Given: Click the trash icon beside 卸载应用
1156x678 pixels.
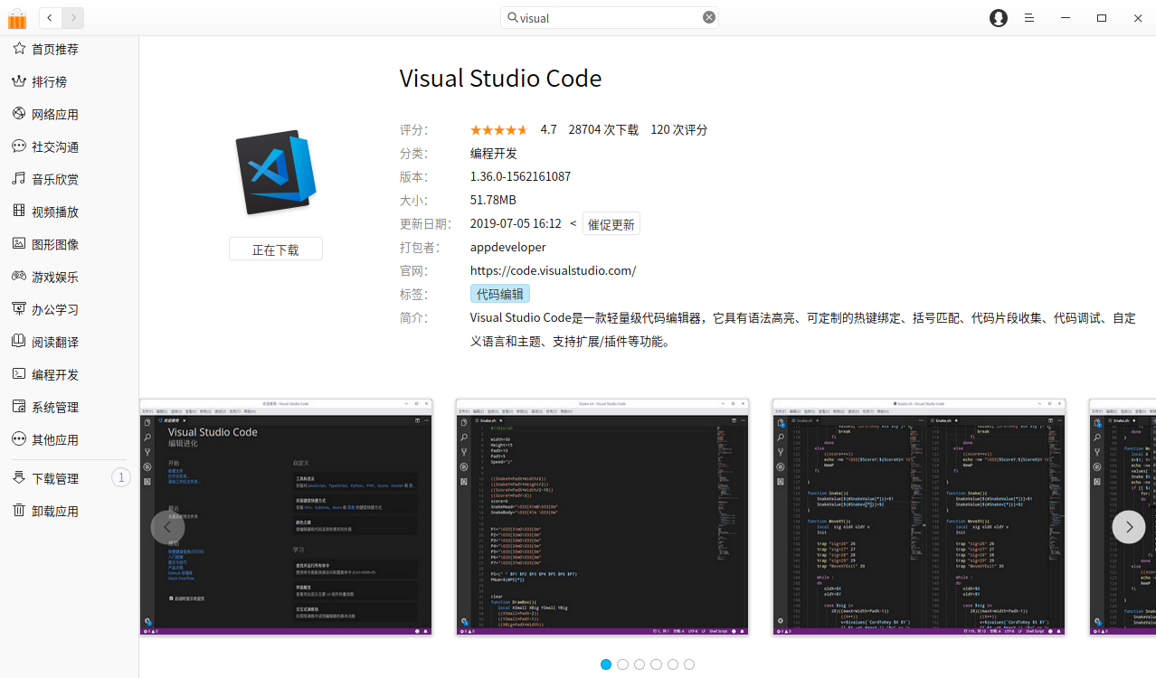Looking at the screenshot, I should pos(19,511).
